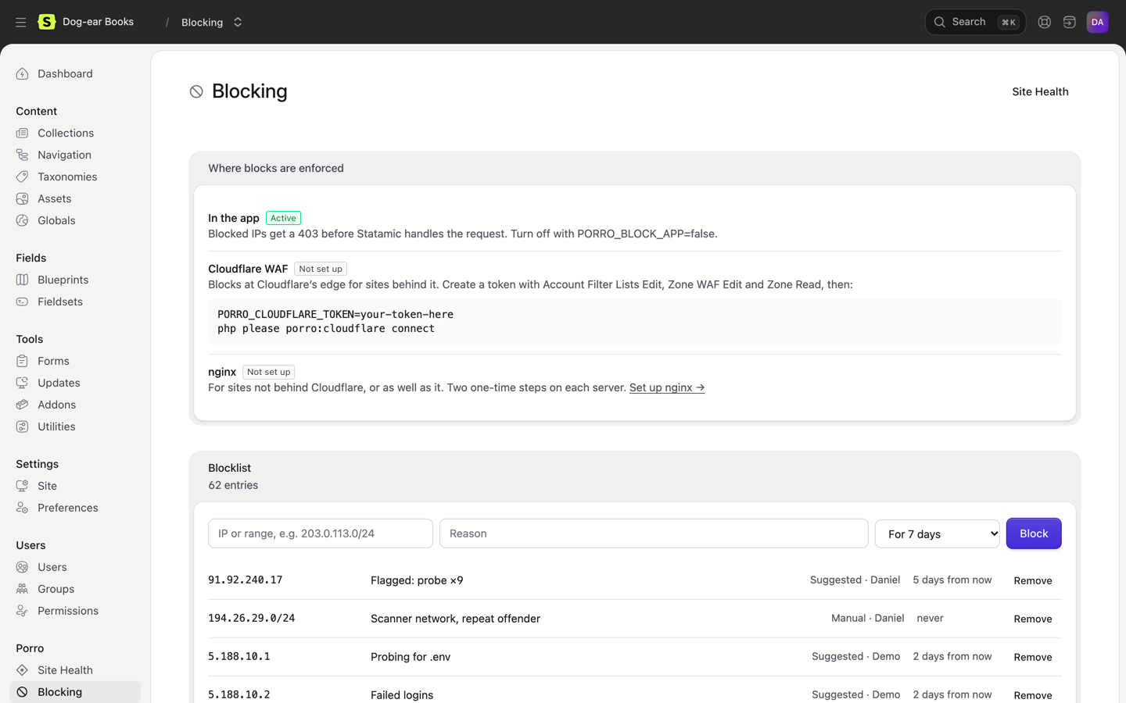Open the hamburger menu icon
The width and height of the screenshot is (1126, 703).
[x=21, y=23]
